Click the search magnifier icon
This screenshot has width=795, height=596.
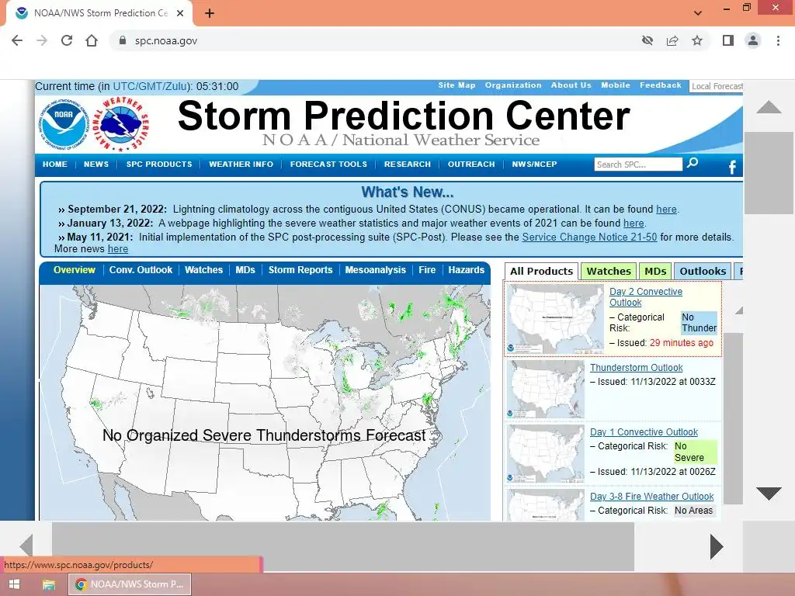693,163
